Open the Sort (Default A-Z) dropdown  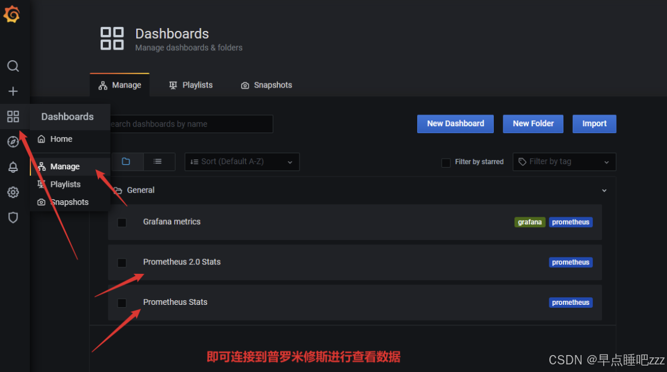point(242,162)
